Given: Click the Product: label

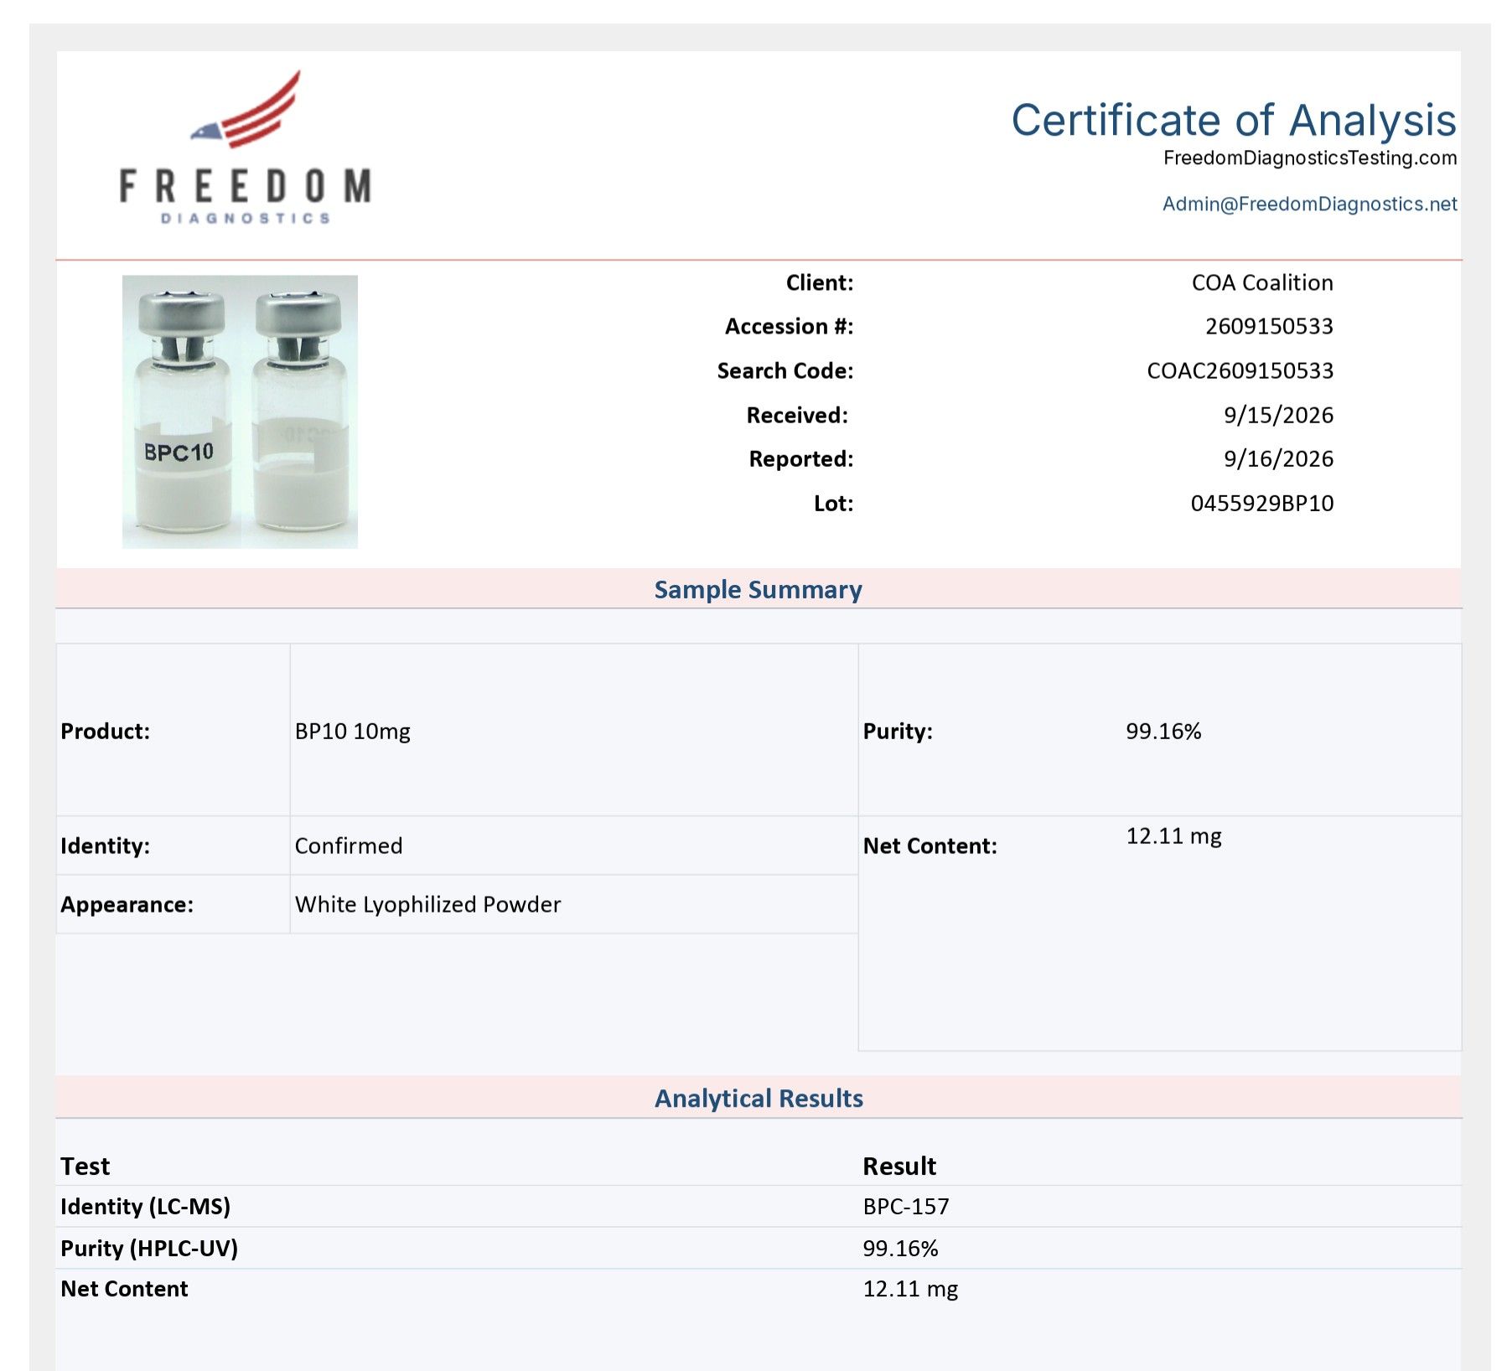Looking at the screenshot, I should point(105,731).
